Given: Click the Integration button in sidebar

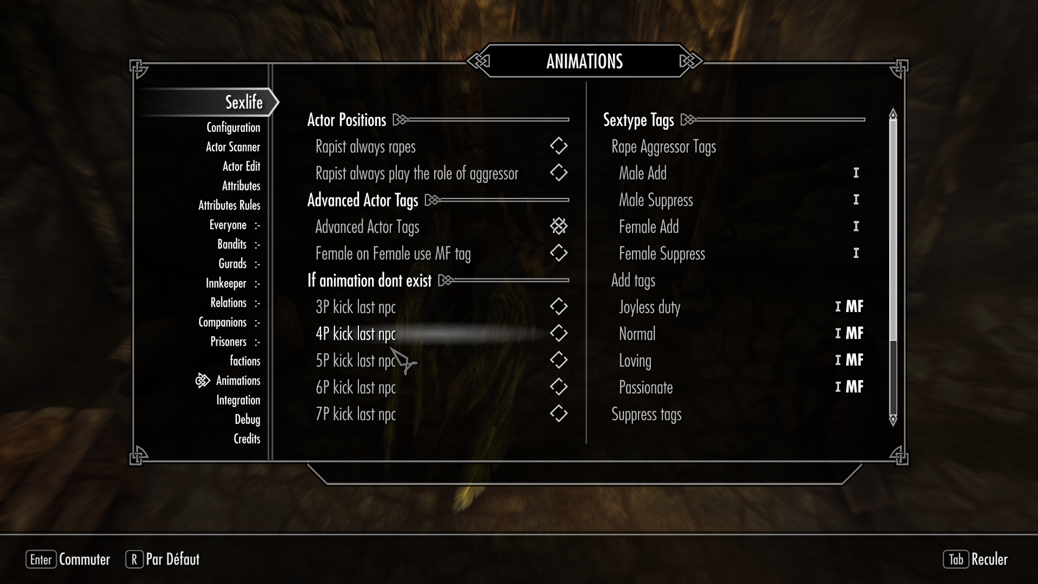Looking at the screenshot, I should point(238,399).
